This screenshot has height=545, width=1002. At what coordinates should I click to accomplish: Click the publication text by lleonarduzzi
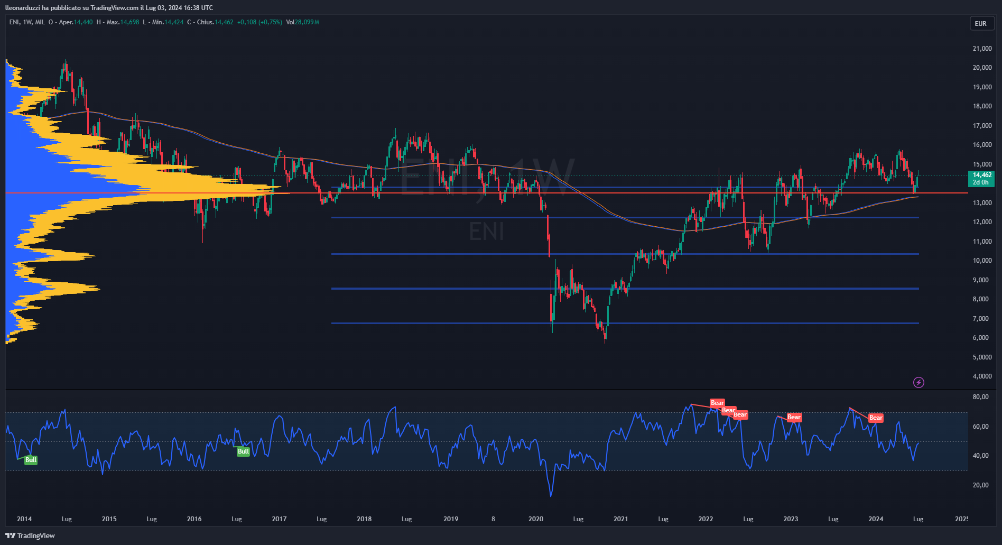tap(109, 8)
